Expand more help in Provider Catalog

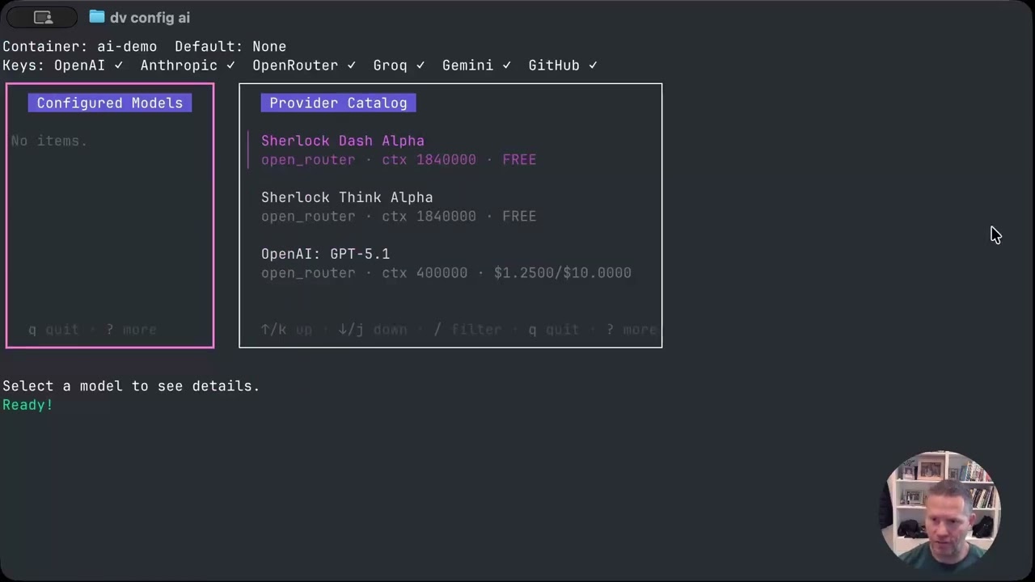coord(632,330)
